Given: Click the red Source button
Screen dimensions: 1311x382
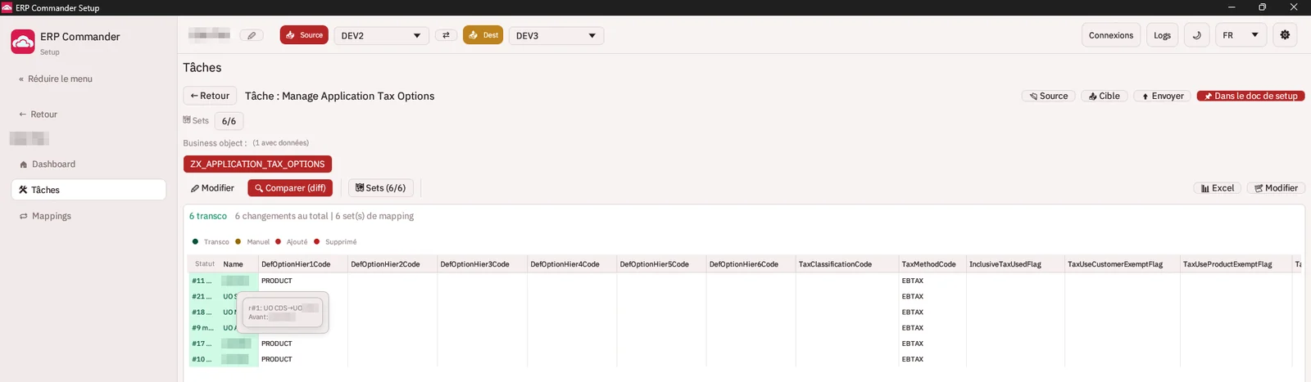Looking at the screenshot, I should click(304, 35).
